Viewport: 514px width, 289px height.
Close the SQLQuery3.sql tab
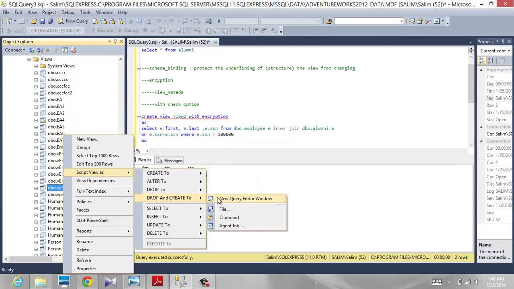tap(216, 42)
